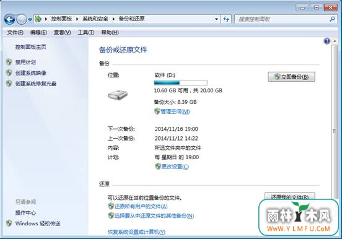This screenshot has width=342, height=239.
Task: Click 备份和还原 breadcrumb segment
Action: pos(131,19)
